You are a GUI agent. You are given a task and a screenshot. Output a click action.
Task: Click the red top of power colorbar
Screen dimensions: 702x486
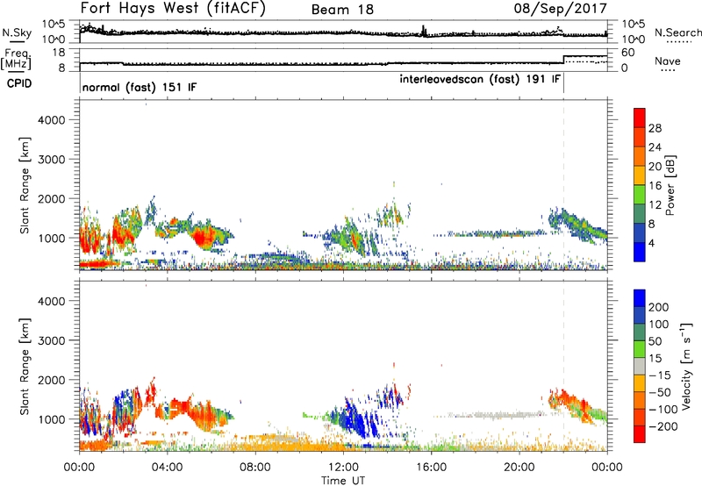(640, 116)
